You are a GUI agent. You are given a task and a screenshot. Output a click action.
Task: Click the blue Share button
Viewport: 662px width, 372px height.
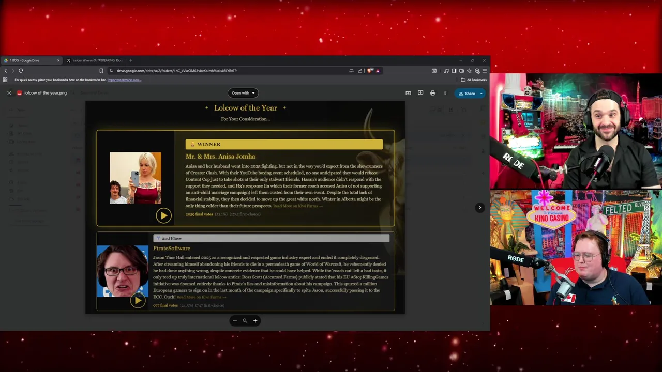point(466,94)
